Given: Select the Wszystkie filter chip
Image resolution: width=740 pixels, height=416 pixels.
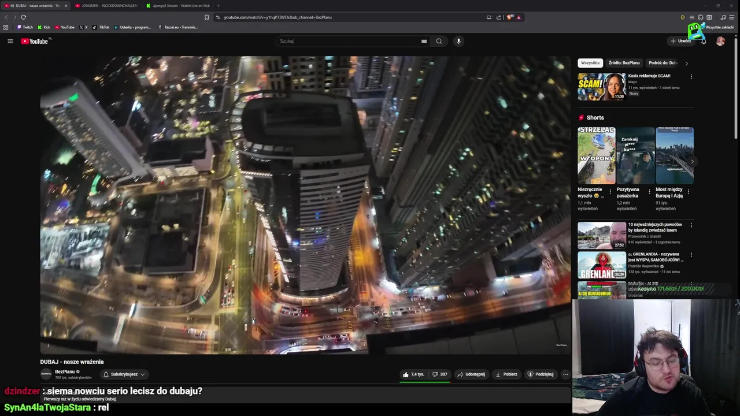Looking at the screenshot, I should [590, 63].
